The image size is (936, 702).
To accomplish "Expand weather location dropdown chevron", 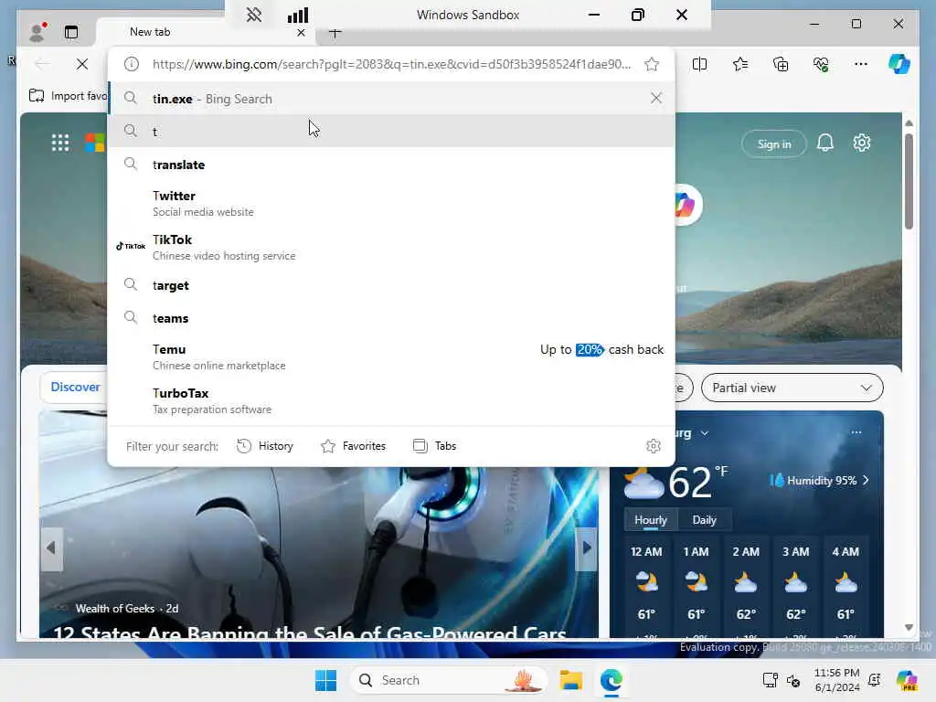I will click(705, 432).
